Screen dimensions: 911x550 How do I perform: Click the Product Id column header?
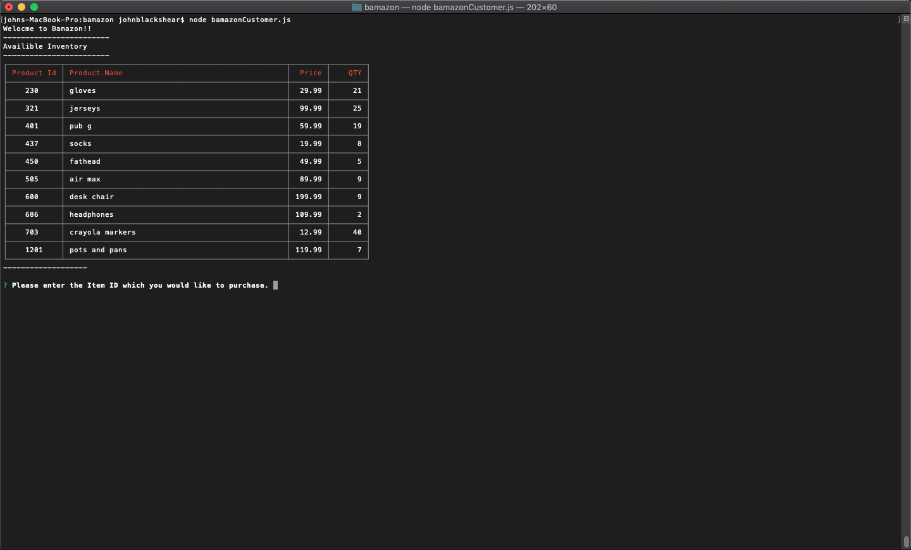tap(34, 73)
